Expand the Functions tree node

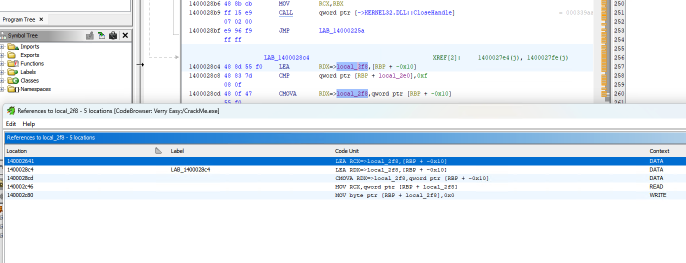click(x=2, y=64)
